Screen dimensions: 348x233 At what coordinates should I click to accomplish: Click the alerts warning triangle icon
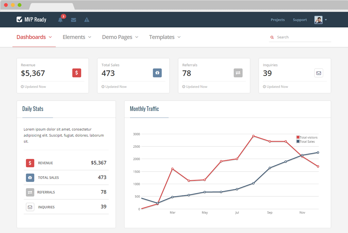(87, 20)
